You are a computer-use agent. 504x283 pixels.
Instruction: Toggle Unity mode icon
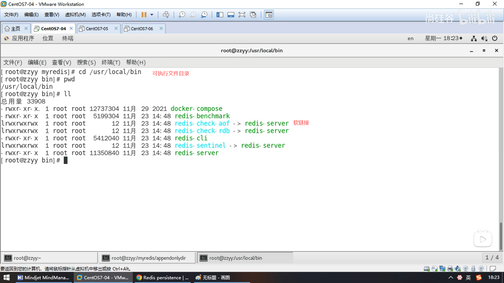[253, 15]
